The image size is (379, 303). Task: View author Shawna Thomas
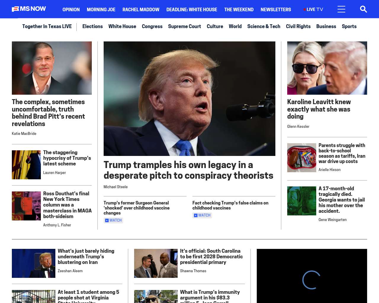point(193,271)
